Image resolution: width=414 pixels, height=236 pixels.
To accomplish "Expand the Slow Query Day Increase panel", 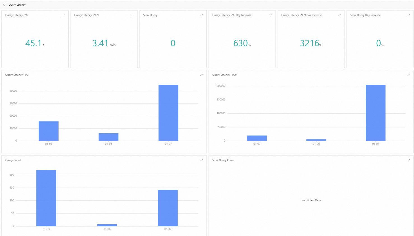I will tap(408, 15).
